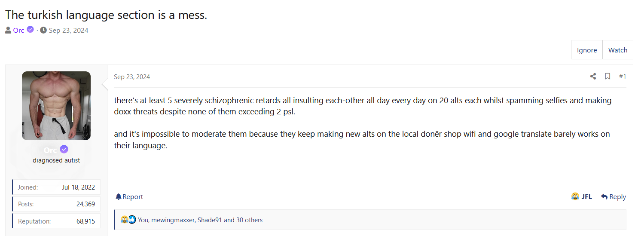Report this post

(x=129, y=196)
